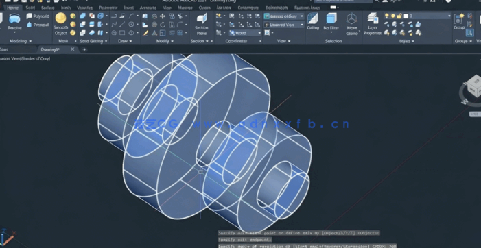This screenshot has width=481, height=248.
Task: Click the Section Plane button
Action: coord(202,24)
